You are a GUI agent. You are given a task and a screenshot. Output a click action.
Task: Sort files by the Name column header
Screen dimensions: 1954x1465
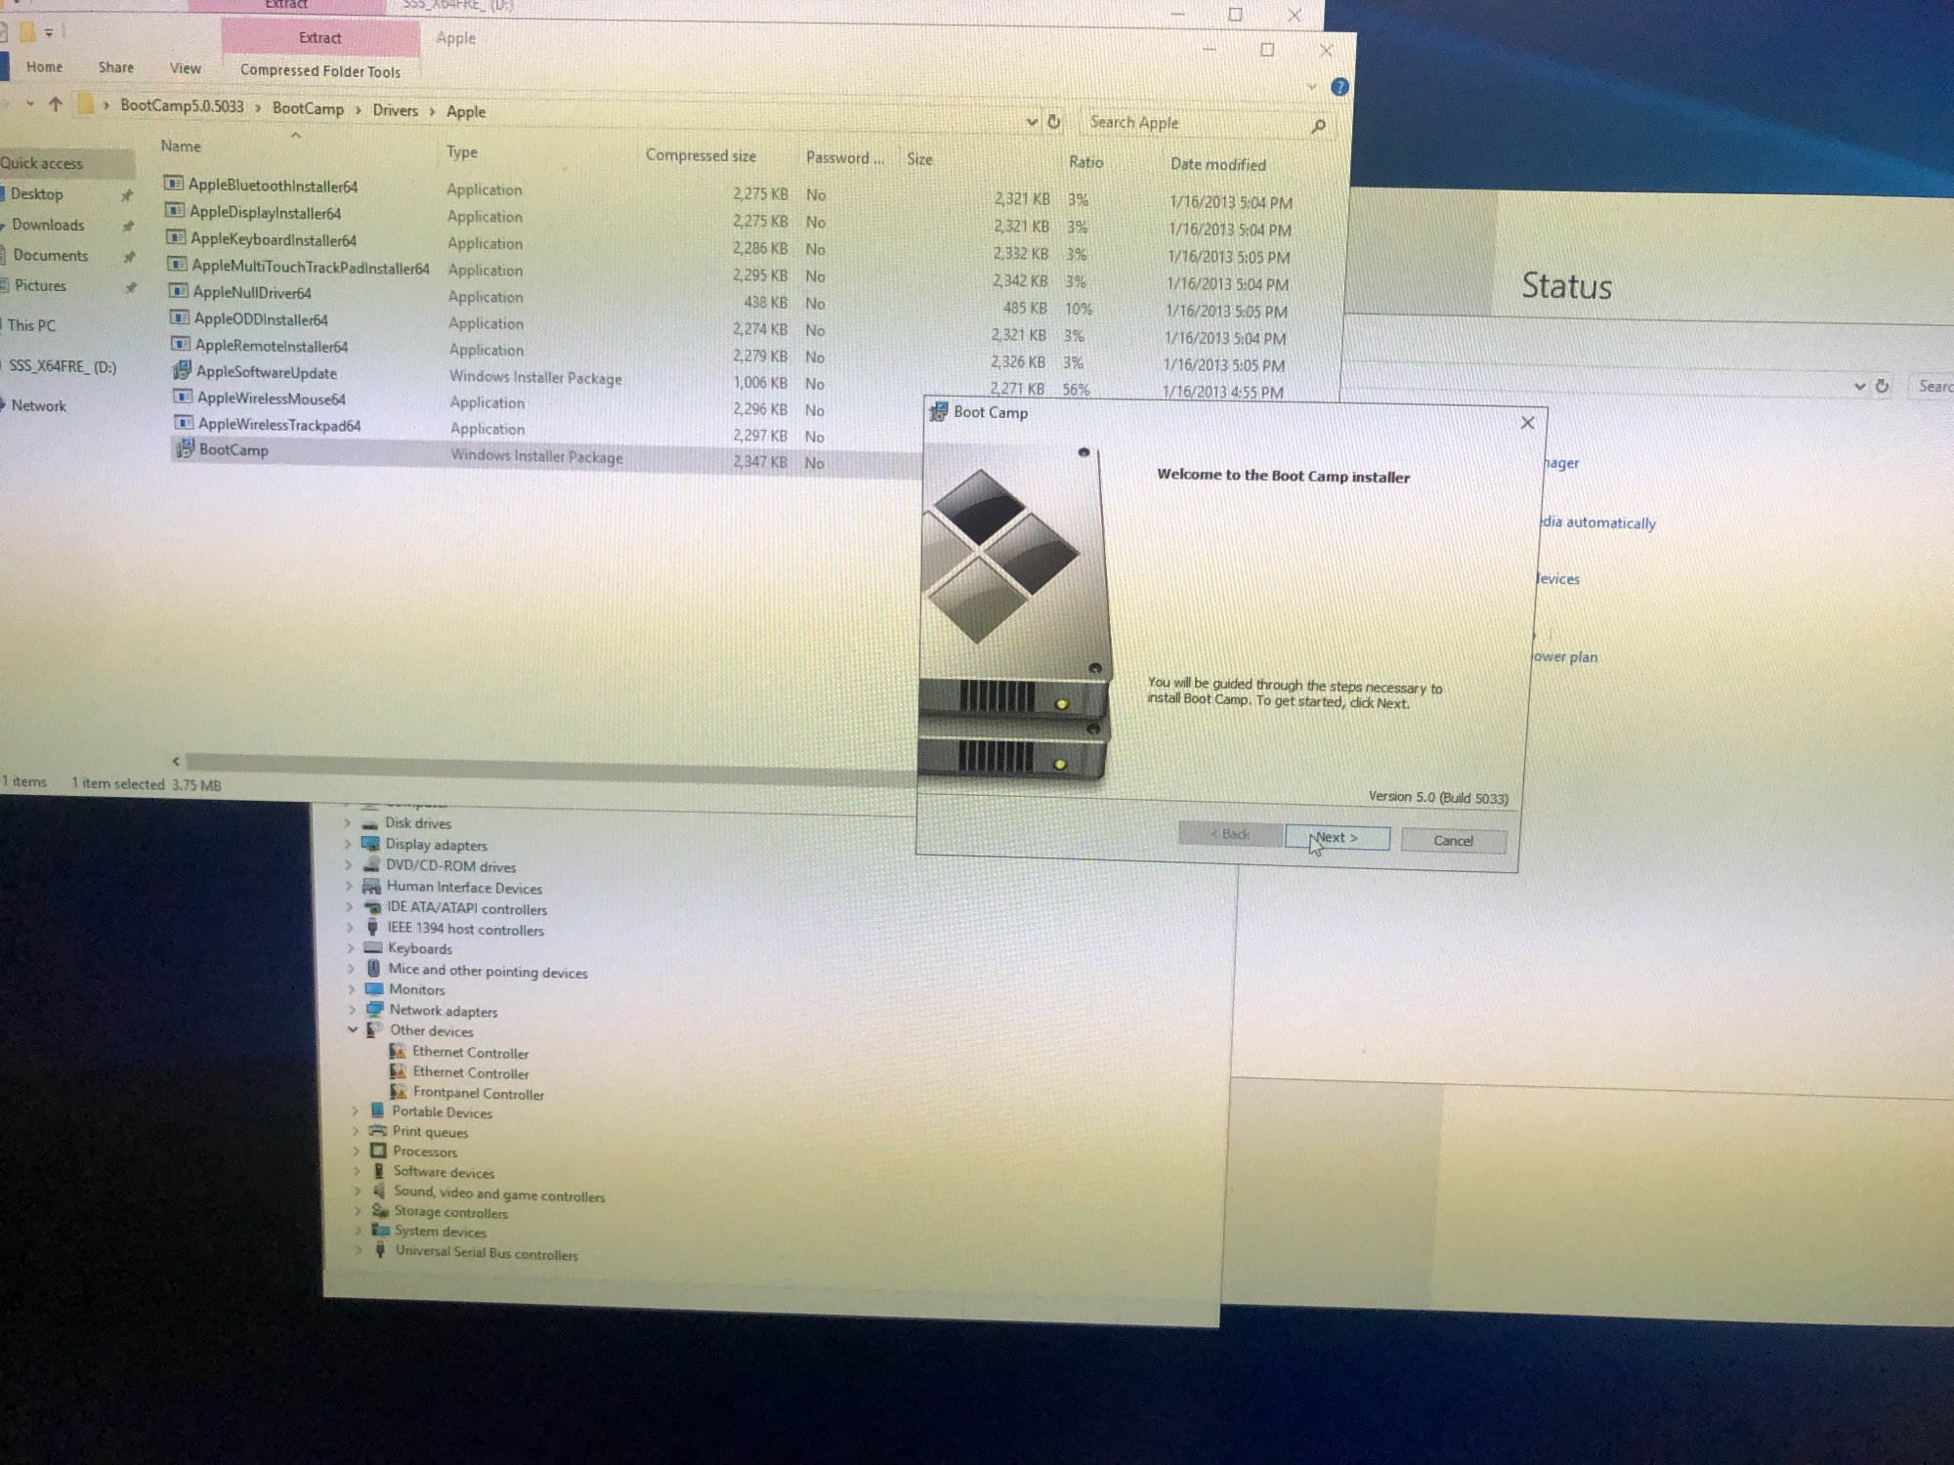[x=181, y=146]
